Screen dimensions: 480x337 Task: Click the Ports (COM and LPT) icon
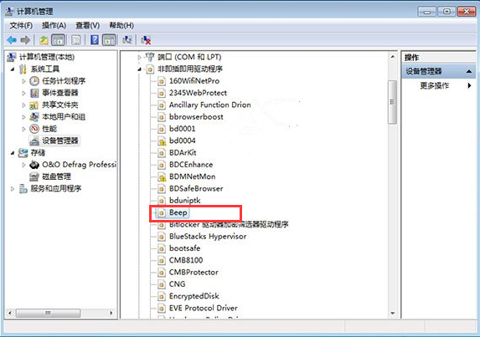[150, 57]
